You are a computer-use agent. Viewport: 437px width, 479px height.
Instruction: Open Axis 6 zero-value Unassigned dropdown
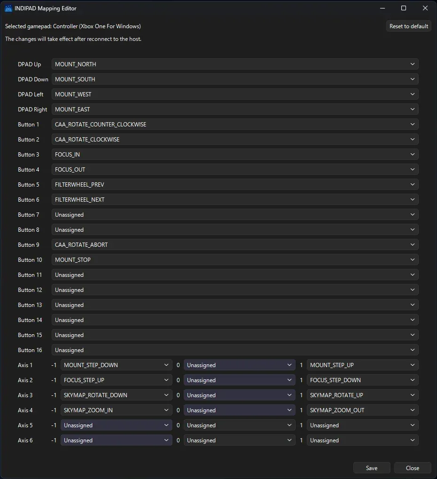(240, 440)
